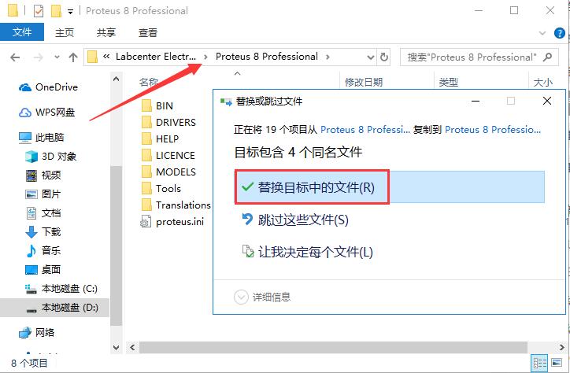
Task: Open the 音乐 library
Action: [x=43, y=250]
